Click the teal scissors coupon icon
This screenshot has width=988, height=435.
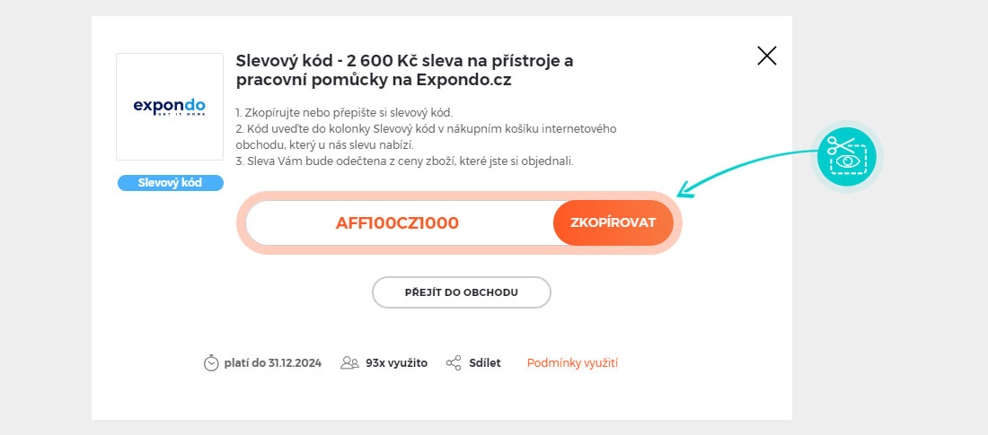tap(847, 156)
